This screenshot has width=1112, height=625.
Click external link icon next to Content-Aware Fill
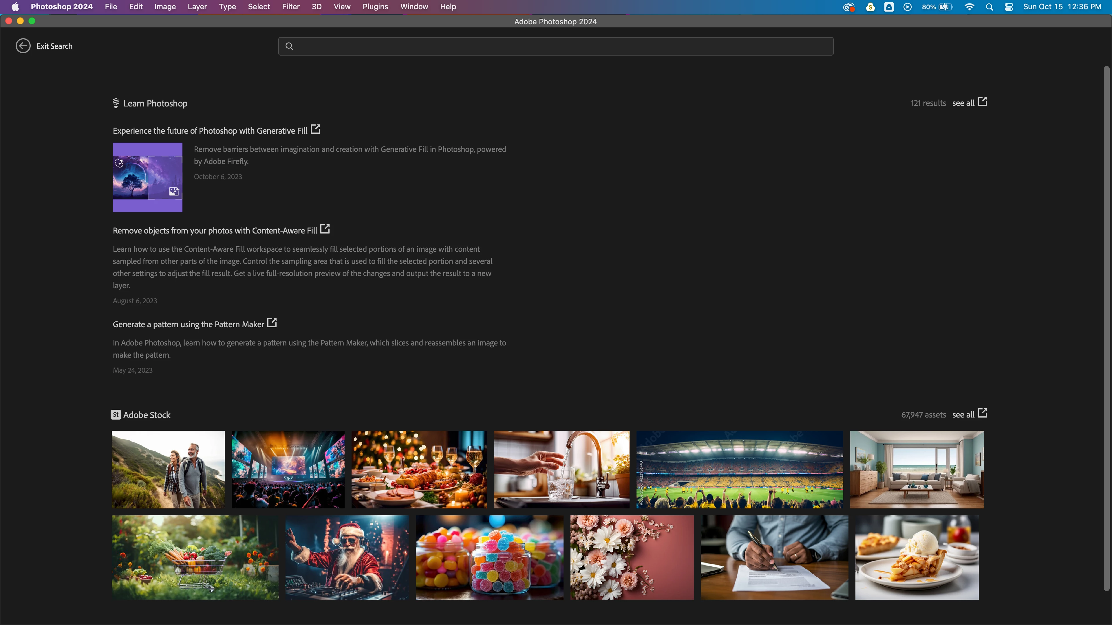(325, 229)
